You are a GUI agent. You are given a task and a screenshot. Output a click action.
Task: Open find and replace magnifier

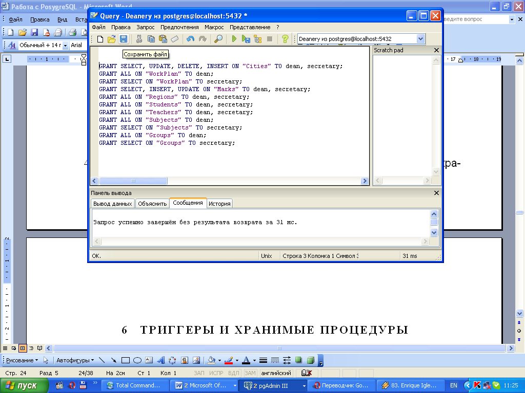pyautogui.click(x=218, y=39)
